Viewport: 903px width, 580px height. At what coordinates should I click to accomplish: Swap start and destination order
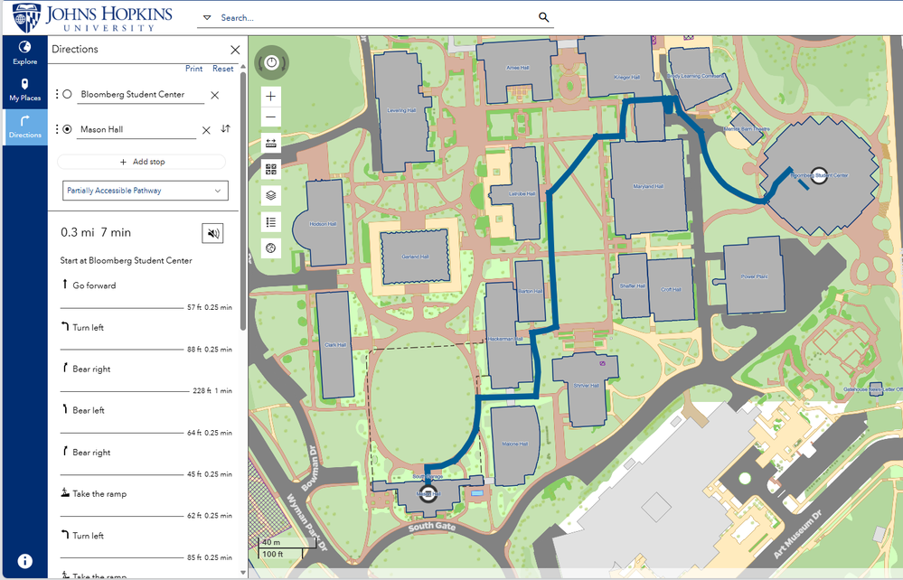226,129
